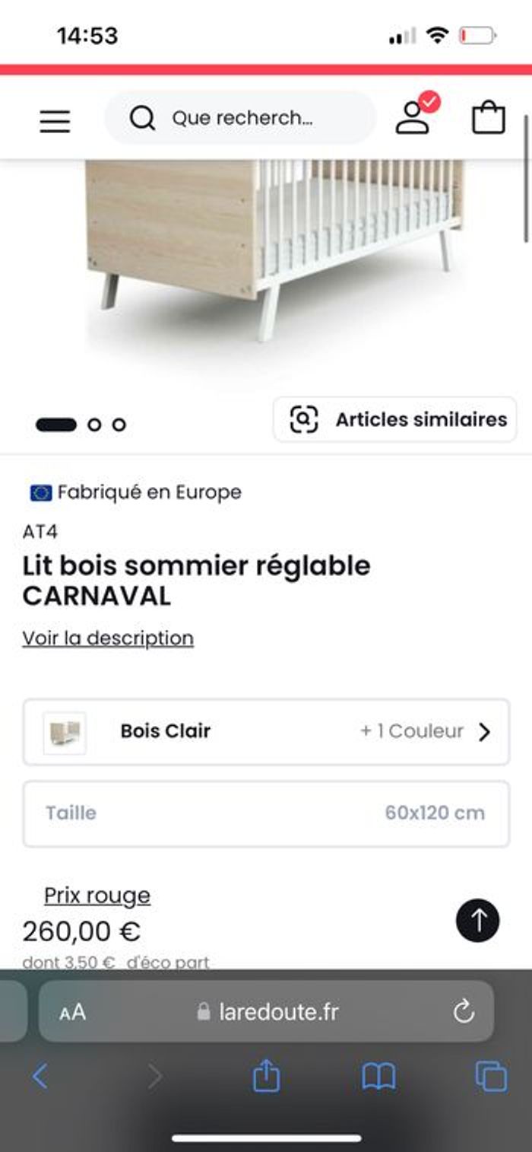This screenshot has width=532, height=1152.
Task: Tap the scroll-to-top arrow button
Action: 477,921
